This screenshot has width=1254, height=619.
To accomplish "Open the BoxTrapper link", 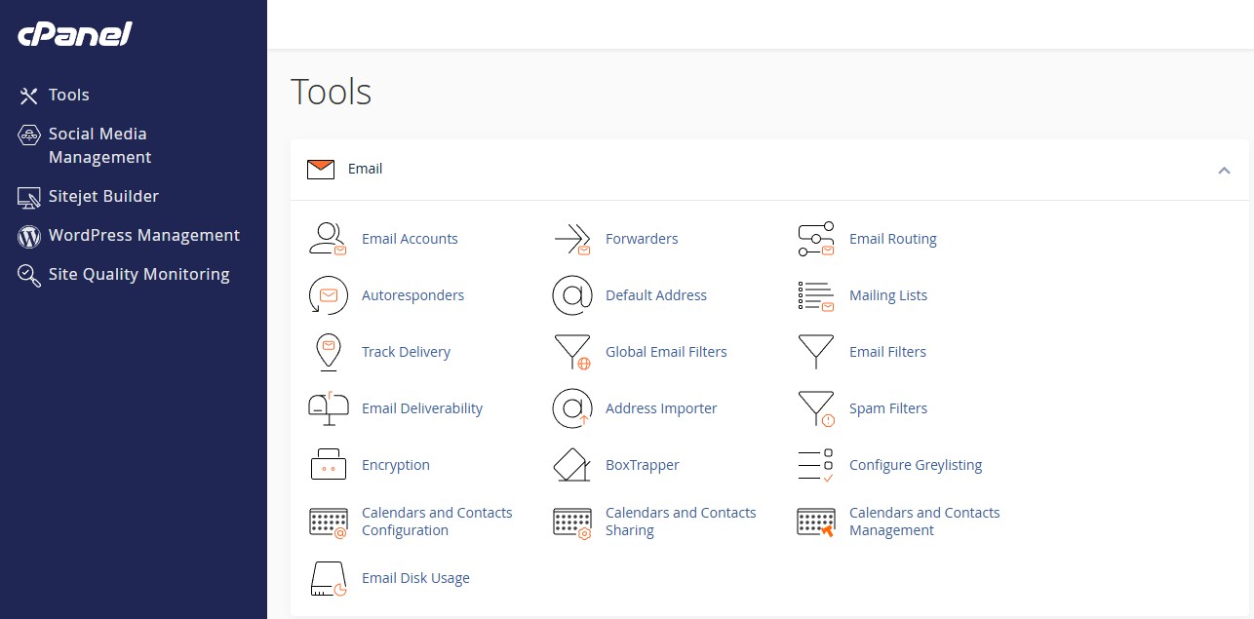I will tap(643, 465).
